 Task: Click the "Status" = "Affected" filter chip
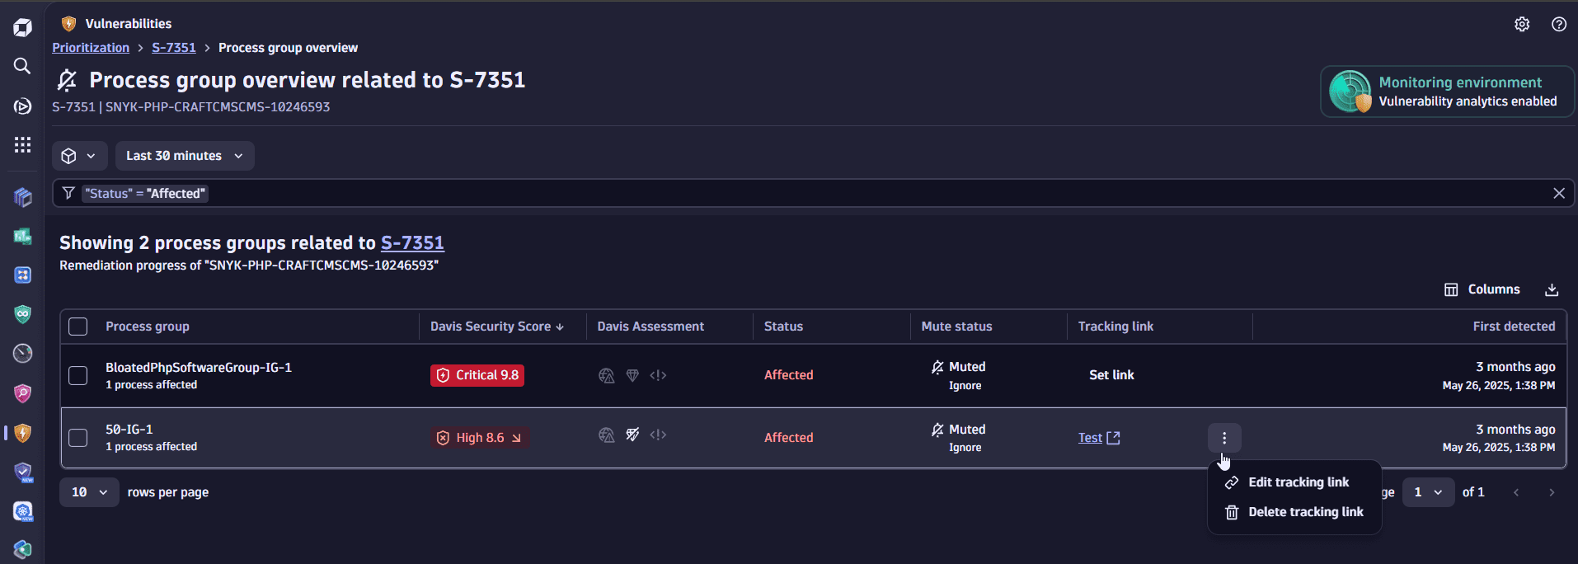pos(144,193)
